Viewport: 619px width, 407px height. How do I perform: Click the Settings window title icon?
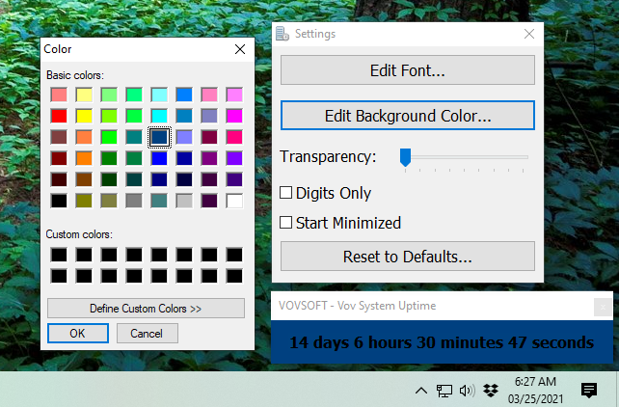pyautogui.click(x=282, y=34)
